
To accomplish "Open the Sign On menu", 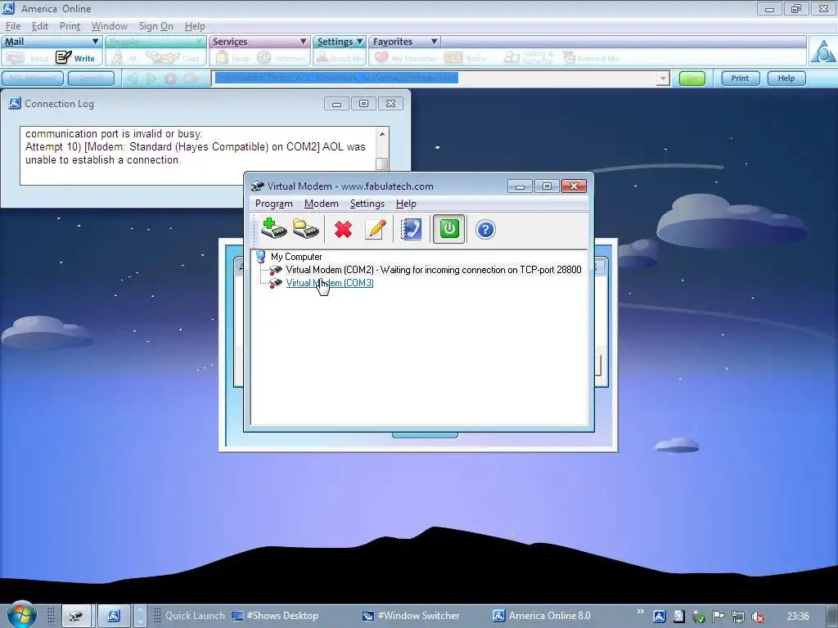I will click(x=156, y=26).
